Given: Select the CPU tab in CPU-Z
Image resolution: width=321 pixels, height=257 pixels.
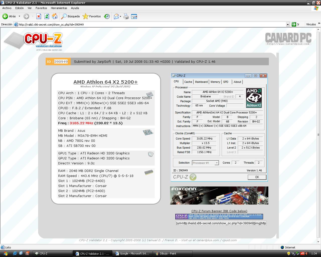Looking at the screenshot, I should point(177,82).
